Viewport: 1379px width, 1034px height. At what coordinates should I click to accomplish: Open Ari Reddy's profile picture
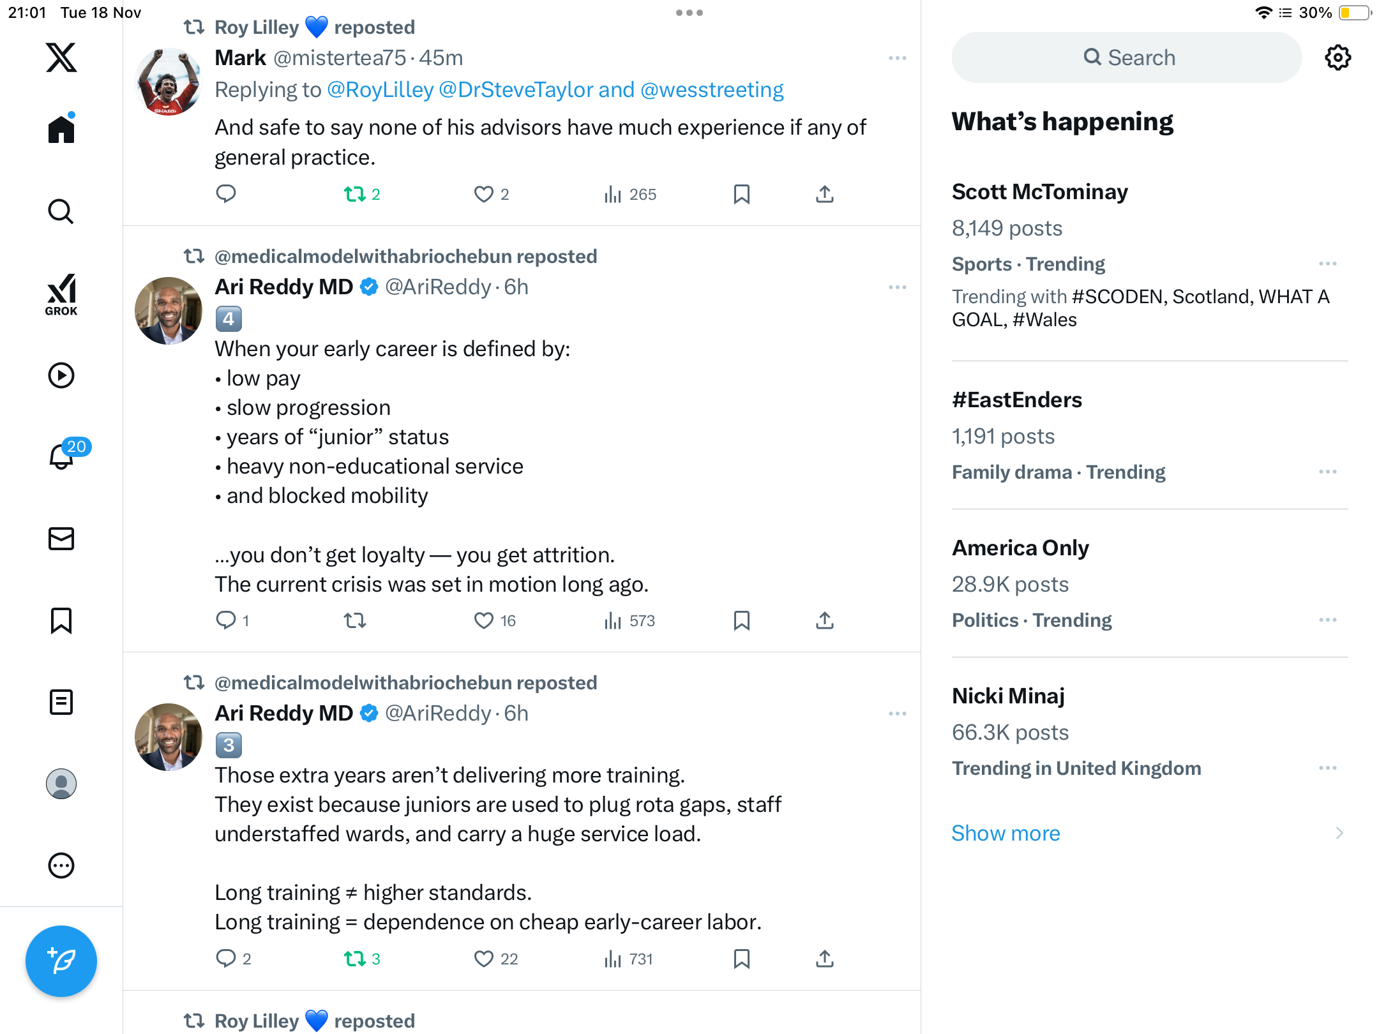click(169, 311)
